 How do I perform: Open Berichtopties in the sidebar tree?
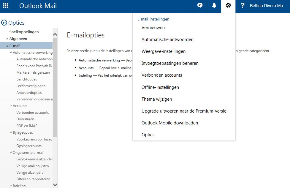tap(27, 79)
